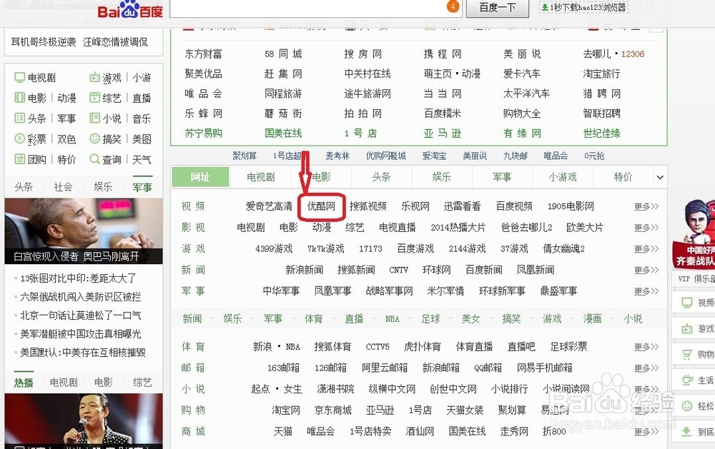This screenshot has width=715, height=449.
Task: Click the gamepad icon in right sidebar 游戏
Action: (x=686, y=328)
